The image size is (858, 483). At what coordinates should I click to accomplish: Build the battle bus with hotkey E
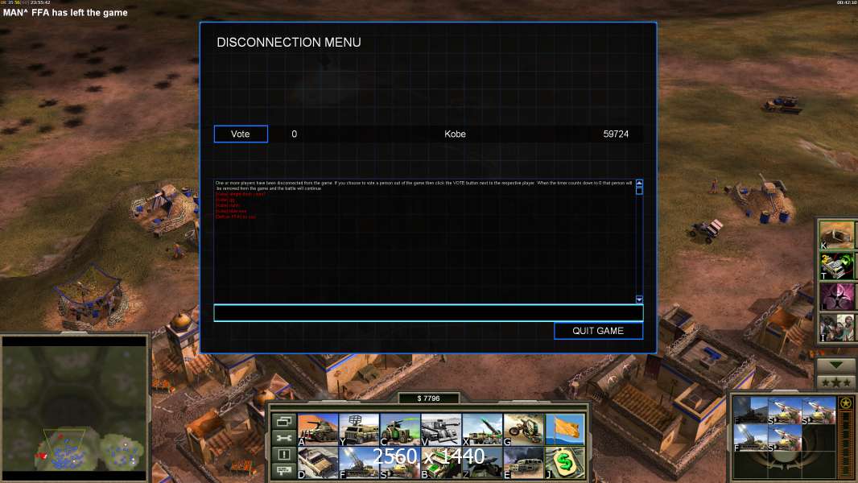click(524, 463)
